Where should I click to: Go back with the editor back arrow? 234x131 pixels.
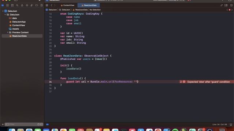[52, 5]
